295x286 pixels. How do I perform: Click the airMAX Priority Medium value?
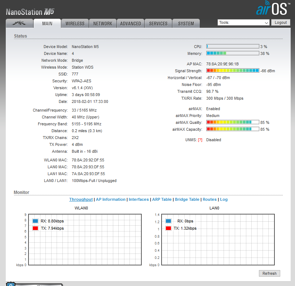tap(213, 116)
